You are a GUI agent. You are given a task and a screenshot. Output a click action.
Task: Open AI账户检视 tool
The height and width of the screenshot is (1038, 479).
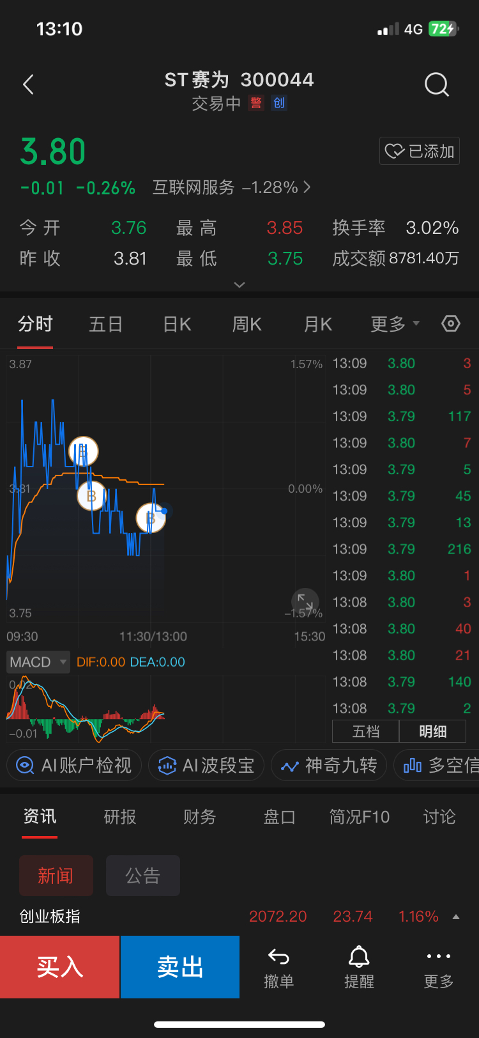74,765
